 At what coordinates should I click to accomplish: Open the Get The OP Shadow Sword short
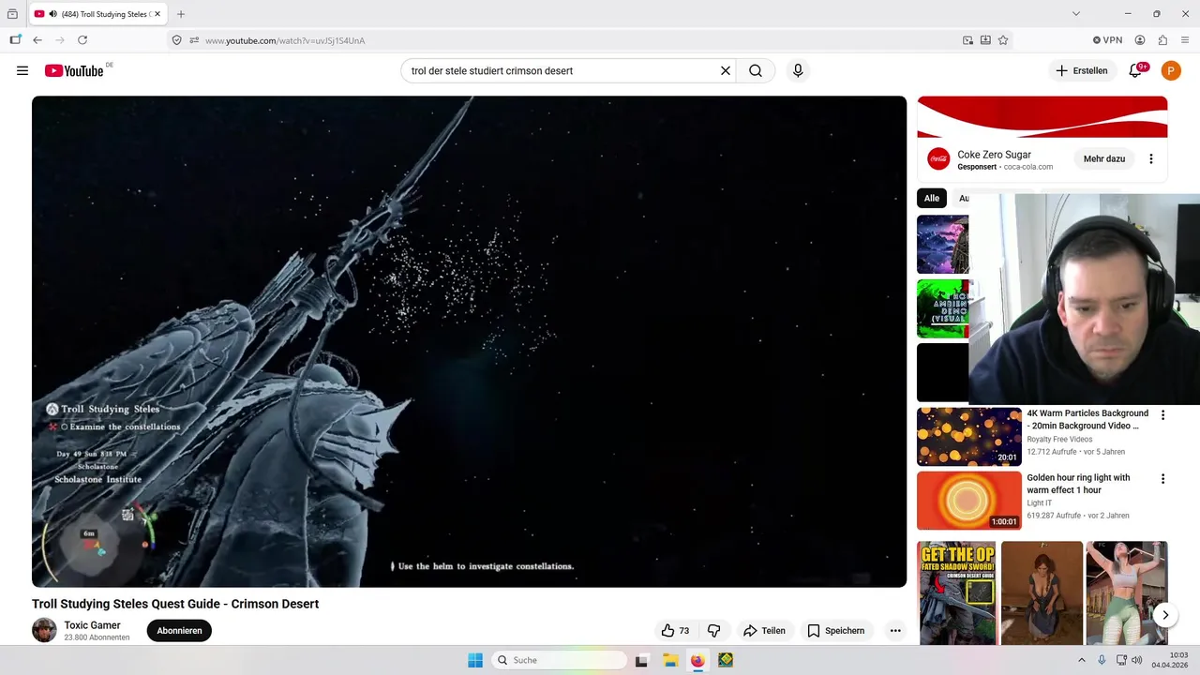(956, 592)
